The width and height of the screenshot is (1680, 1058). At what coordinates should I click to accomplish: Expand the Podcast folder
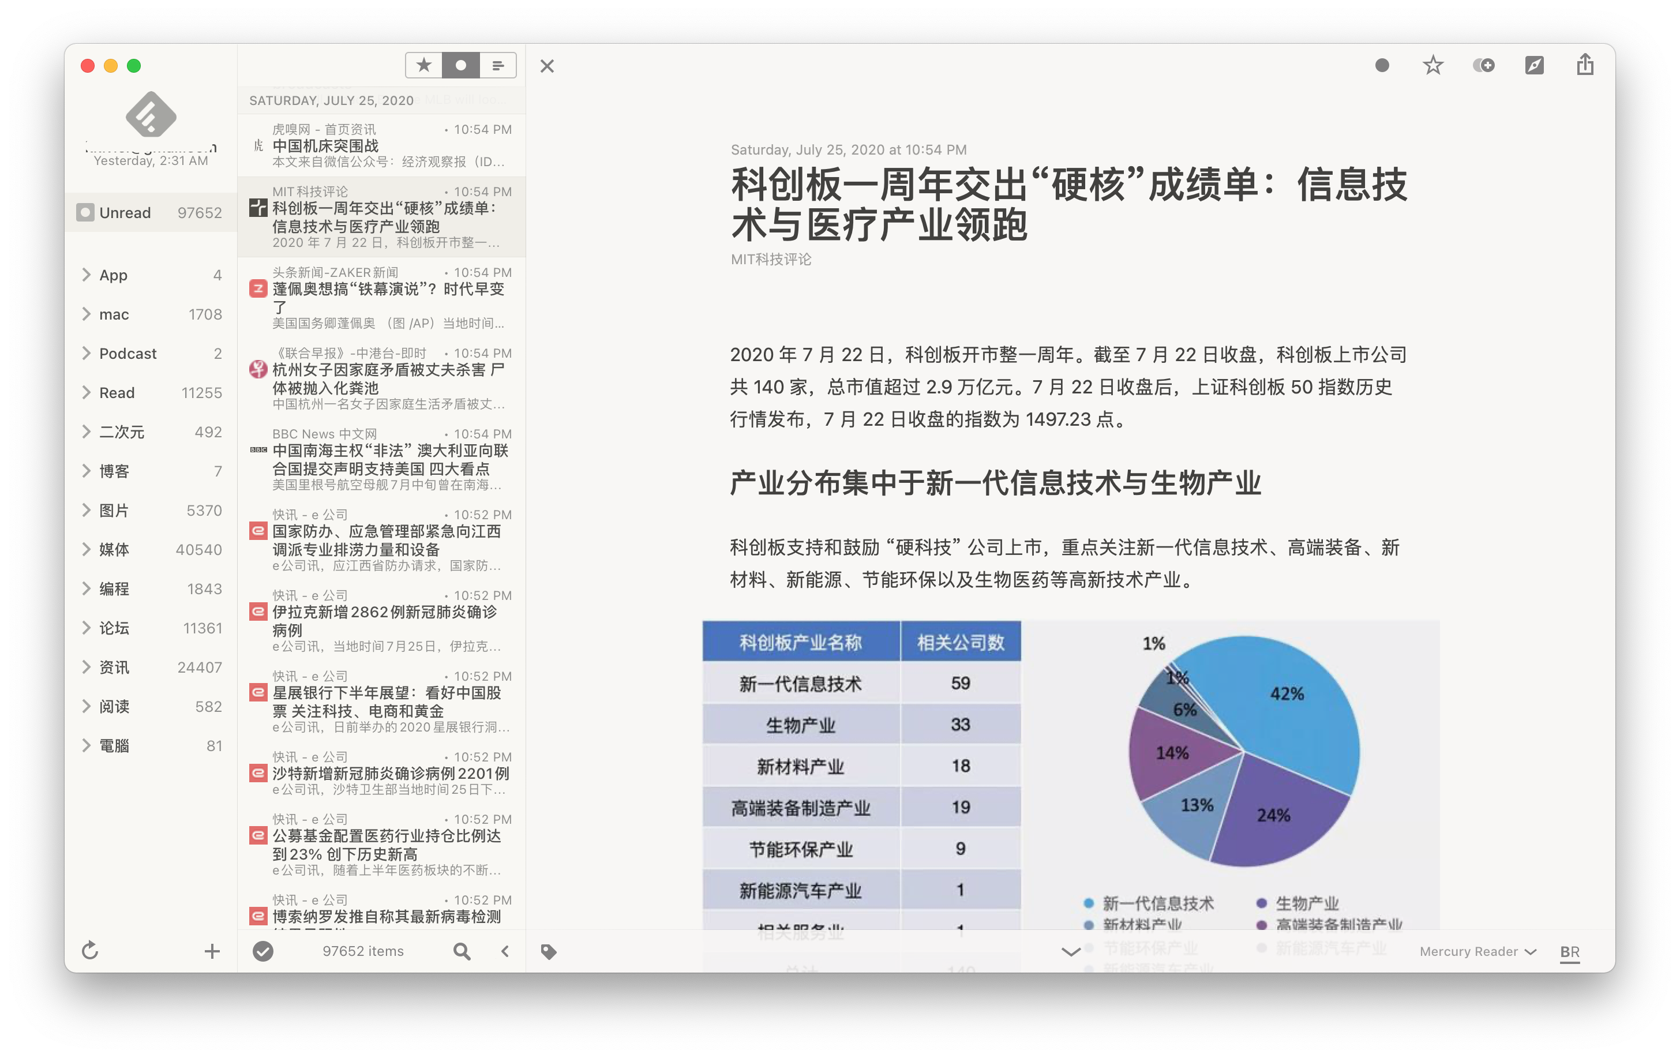click(x=87, y=354)
